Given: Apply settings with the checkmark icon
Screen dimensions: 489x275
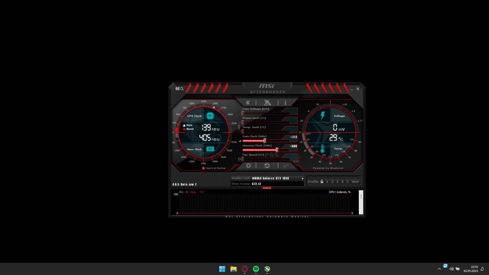Looking at the screenshot, I should (x=286, y=166).
